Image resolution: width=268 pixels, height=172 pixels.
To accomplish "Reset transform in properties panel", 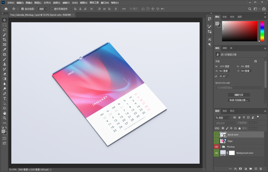I will [x=255, y=61].
